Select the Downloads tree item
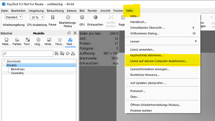The image size is (215, 121). coord(14,61)
